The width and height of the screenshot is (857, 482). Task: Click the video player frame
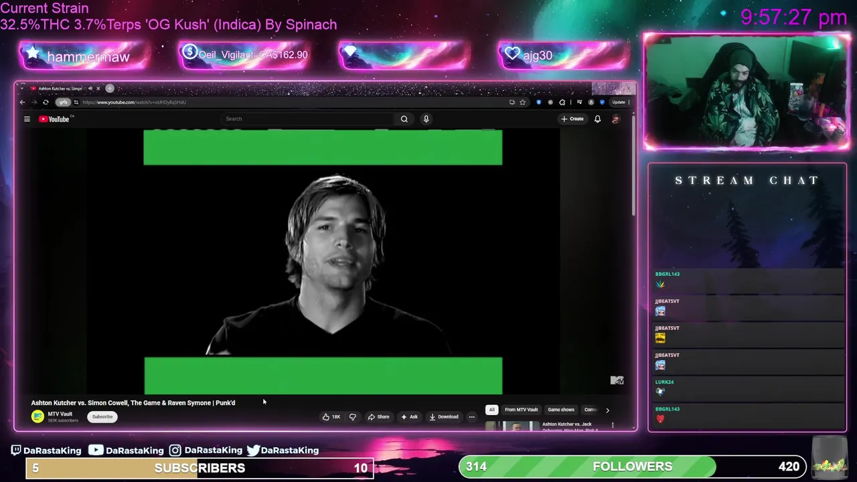pos(323,262)
